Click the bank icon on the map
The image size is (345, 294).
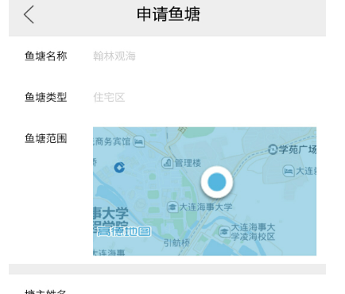119,168
